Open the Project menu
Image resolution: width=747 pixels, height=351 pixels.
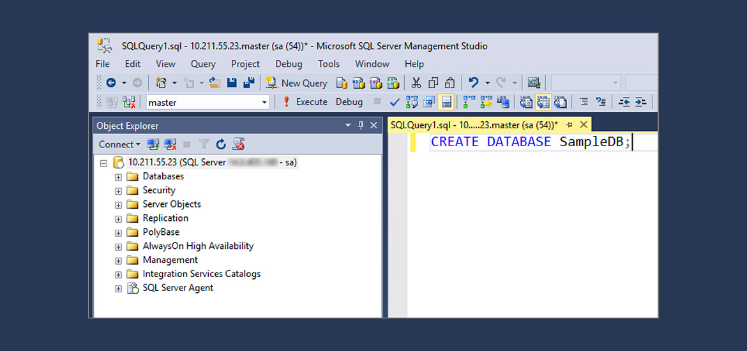245,64
